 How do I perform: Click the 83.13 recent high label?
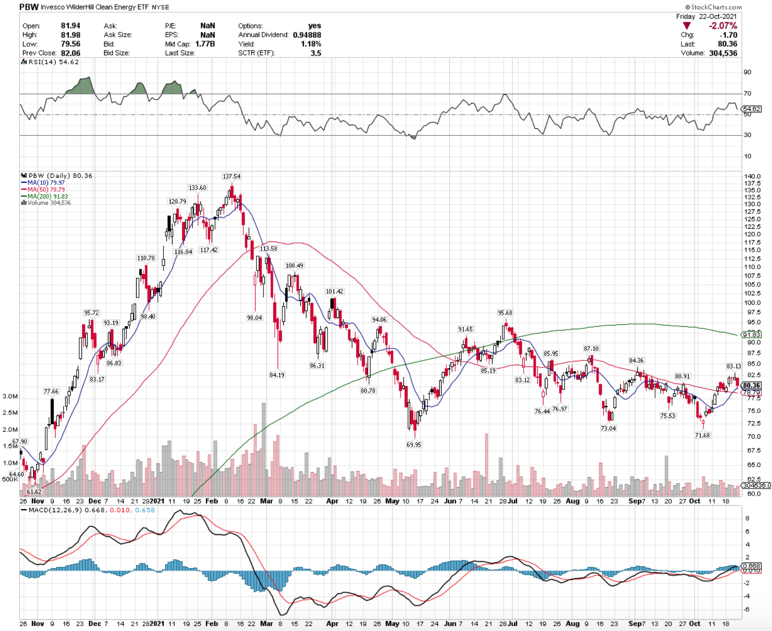[733, 366]
